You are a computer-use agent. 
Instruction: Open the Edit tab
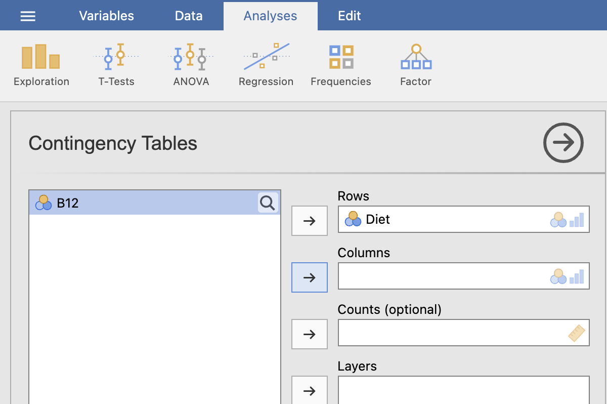tap(349, 16)
